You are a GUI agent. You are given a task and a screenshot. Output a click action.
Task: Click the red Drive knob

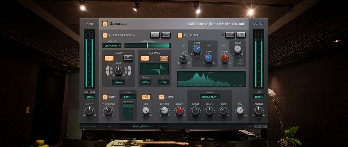click(x=179, y=111)
